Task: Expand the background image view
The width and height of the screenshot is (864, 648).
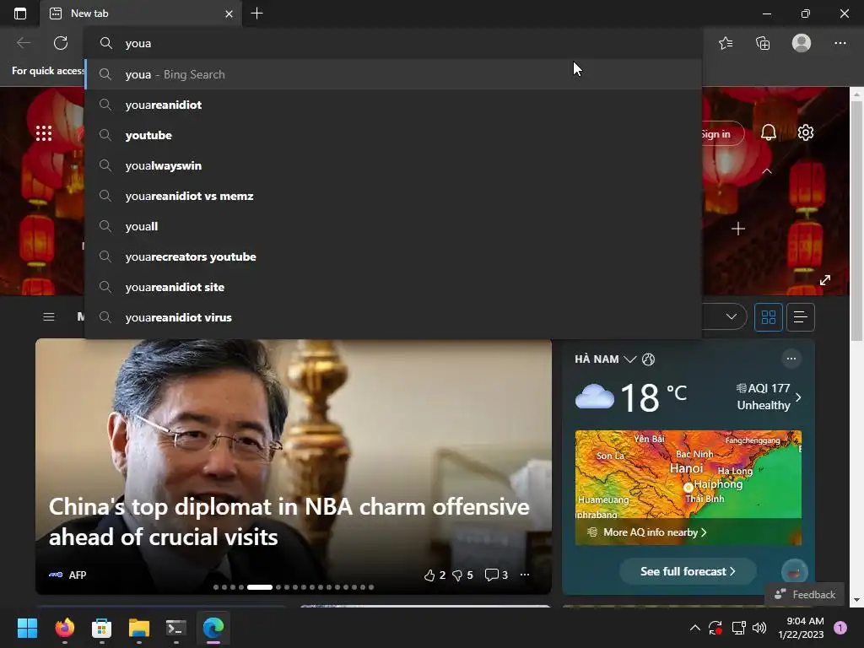Action: click(x=825, y=280)
